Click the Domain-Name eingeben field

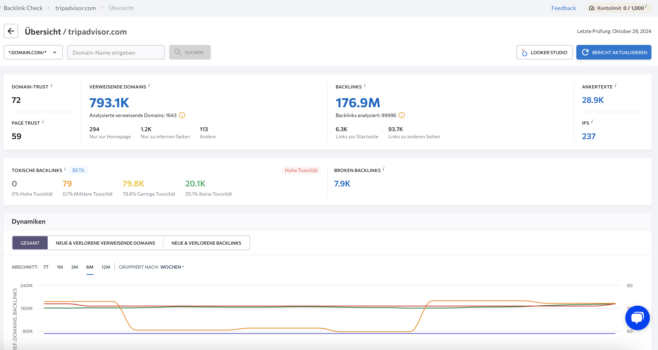click(116, 52)
